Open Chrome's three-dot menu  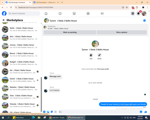point(147,7)
